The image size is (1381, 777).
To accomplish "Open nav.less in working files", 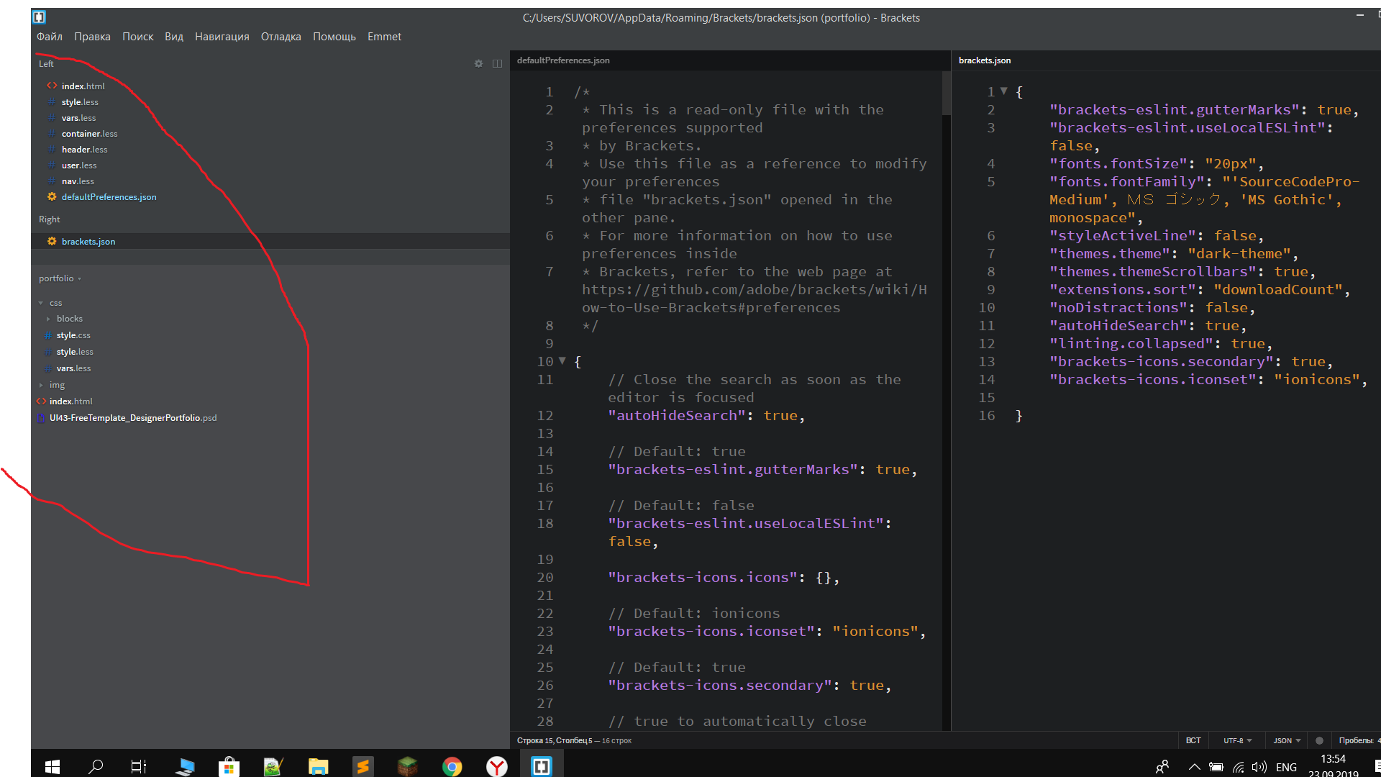I will (78, 181).
